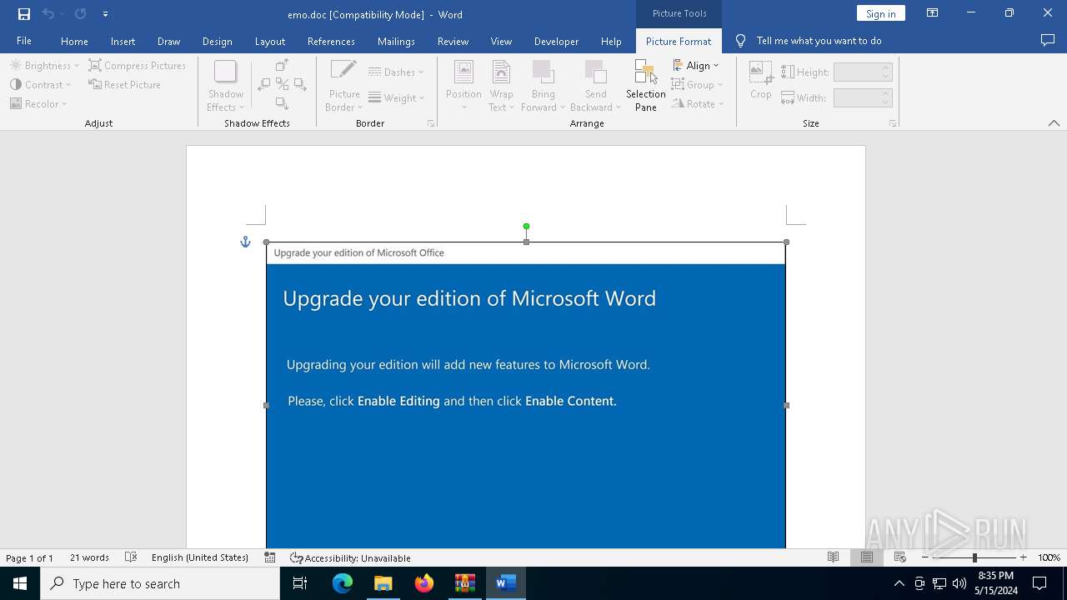
Task: Click the Save icon in the quick access toolbar
Action: coord(24,14)
